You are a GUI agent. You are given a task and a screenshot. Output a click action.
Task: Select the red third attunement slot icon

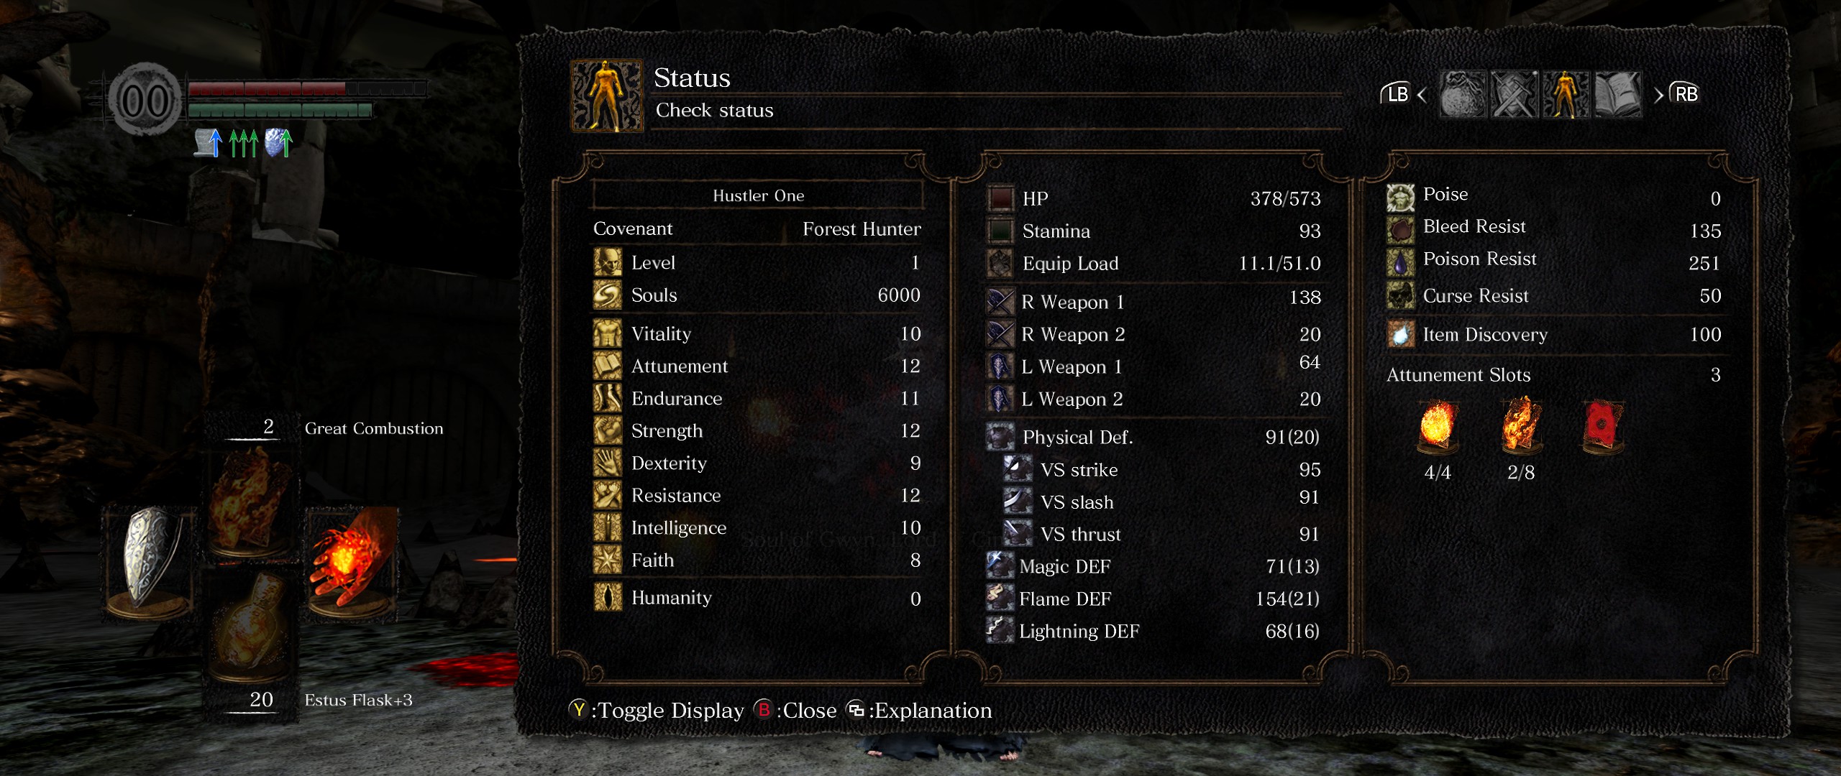(1603, 426)
